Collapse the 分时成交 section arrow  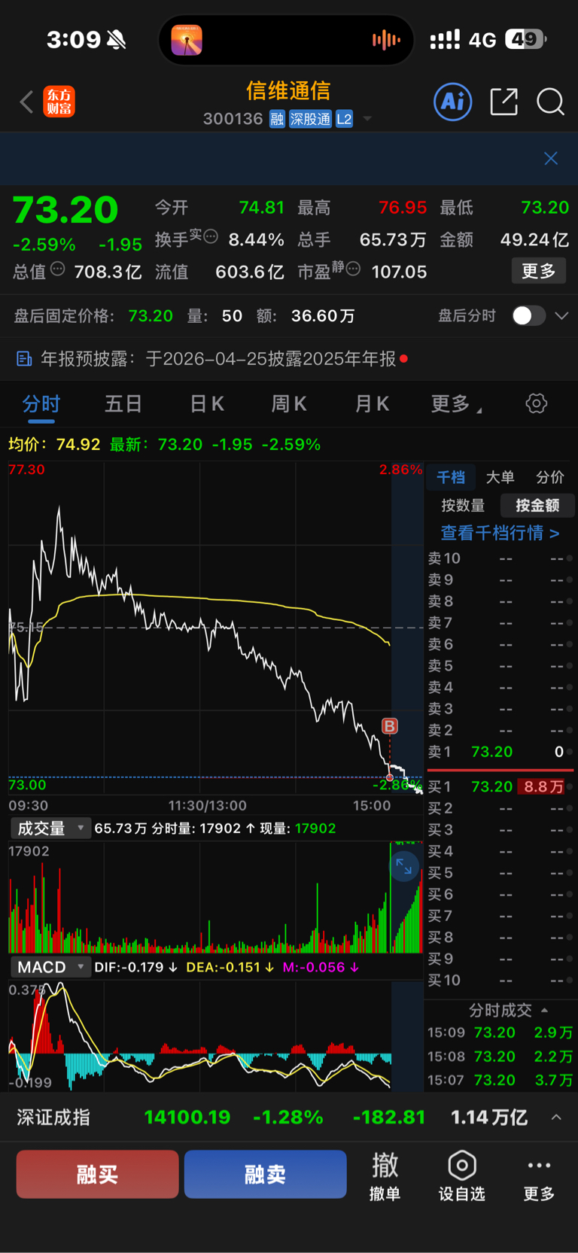pyautogui.click(x=545, y=1010)
